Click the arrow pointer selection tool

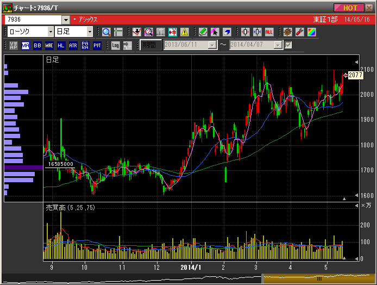[215, 32]
